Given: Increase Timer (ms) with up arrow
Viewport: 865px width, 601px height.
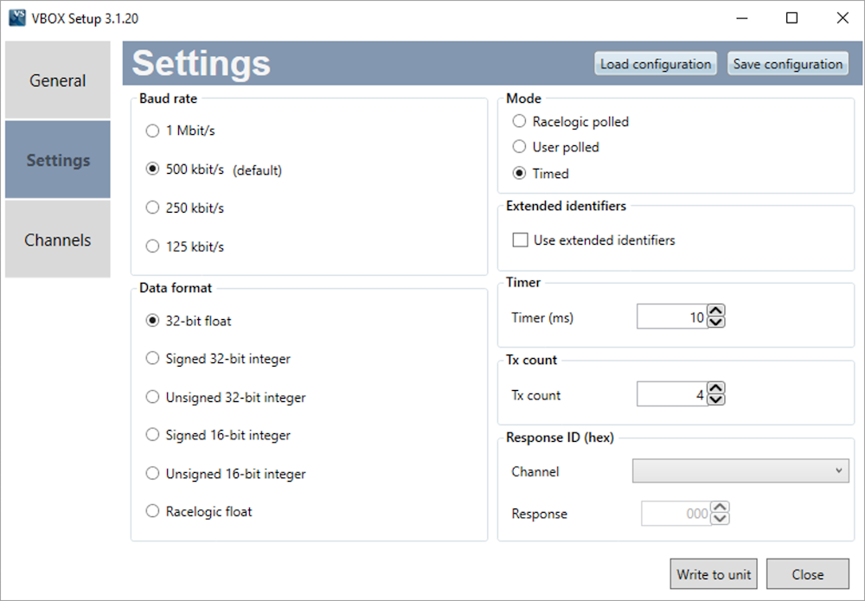Looking at the screenshot, I should pos(716,310).
